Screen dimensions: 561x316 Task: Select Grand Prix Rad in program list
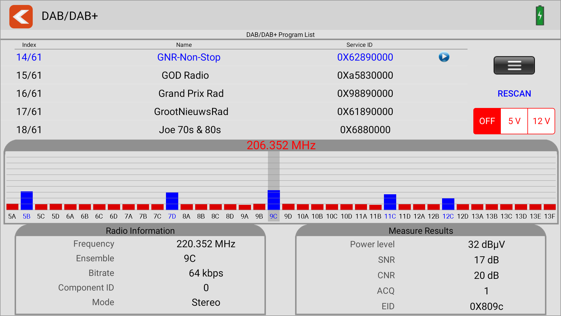click(x=234, y=94)
